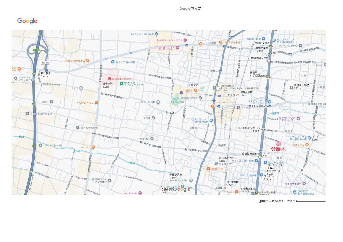
Task: Click the 喜野ヤ restaurant pin
Action: pyautogui.click(x=196, y=90)
